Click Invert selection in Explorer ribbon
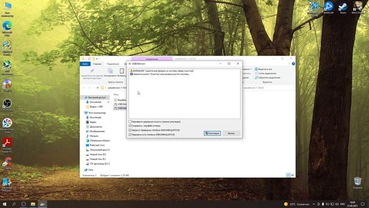The image size is (369, 208). tap(268, 77)
